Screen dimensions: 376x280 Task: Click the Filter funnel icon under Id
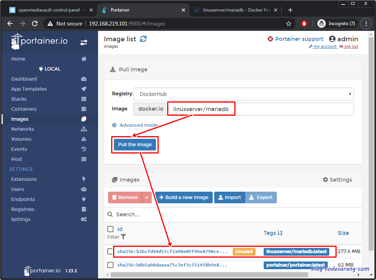[123, 237]
